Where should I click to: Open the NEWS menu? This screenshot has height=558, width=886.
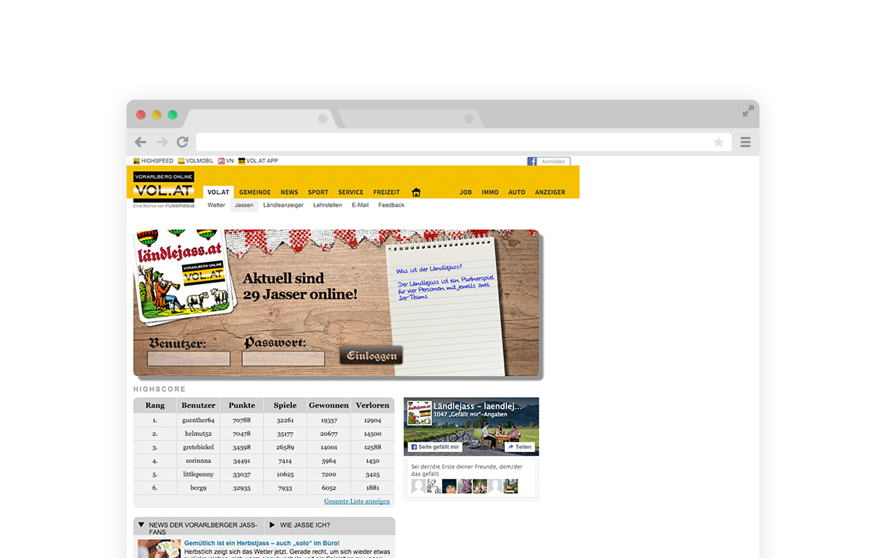[290, 192]
